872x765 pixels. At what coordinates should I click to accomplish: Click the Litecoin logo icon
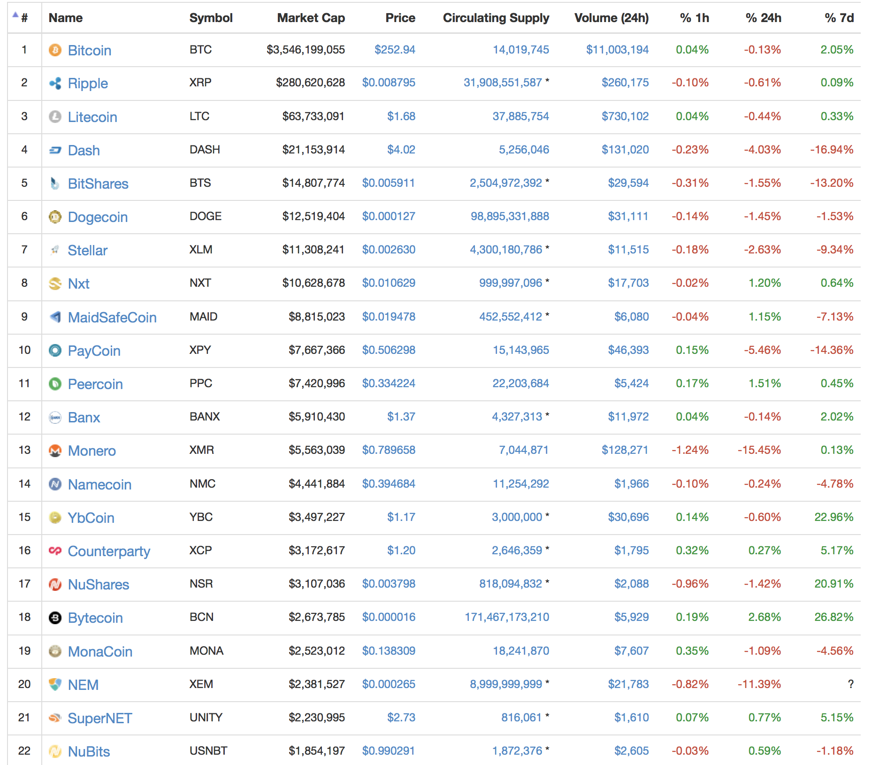tap(55, 116)
